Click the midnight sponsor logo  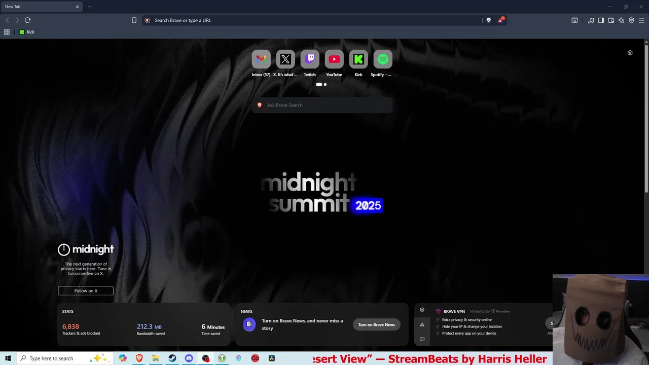(x=86, y=249)
